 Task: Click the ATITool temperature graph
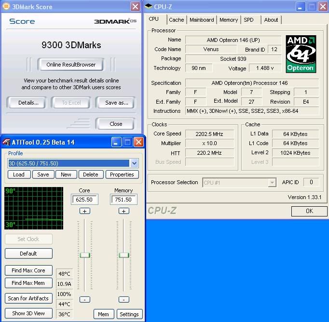[x=34, y=208]
